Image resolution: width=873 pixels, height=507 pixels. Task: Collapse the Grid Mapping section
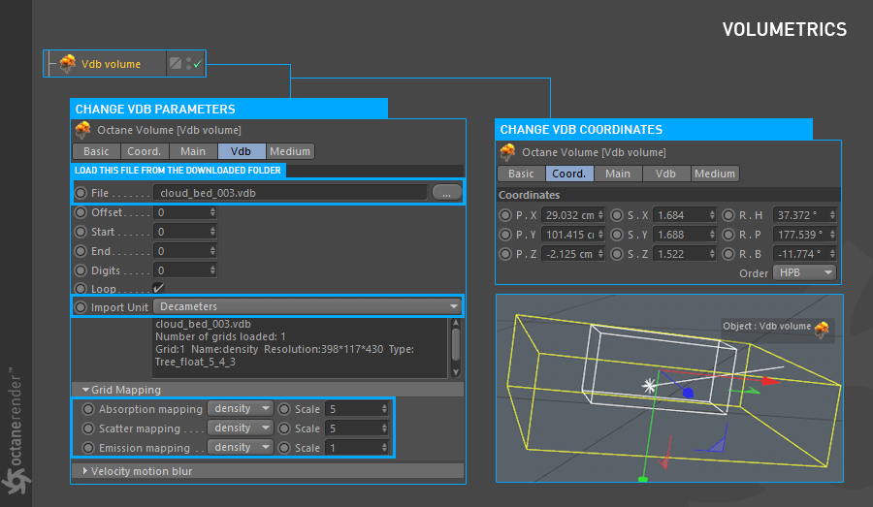(x=85, y=390)
